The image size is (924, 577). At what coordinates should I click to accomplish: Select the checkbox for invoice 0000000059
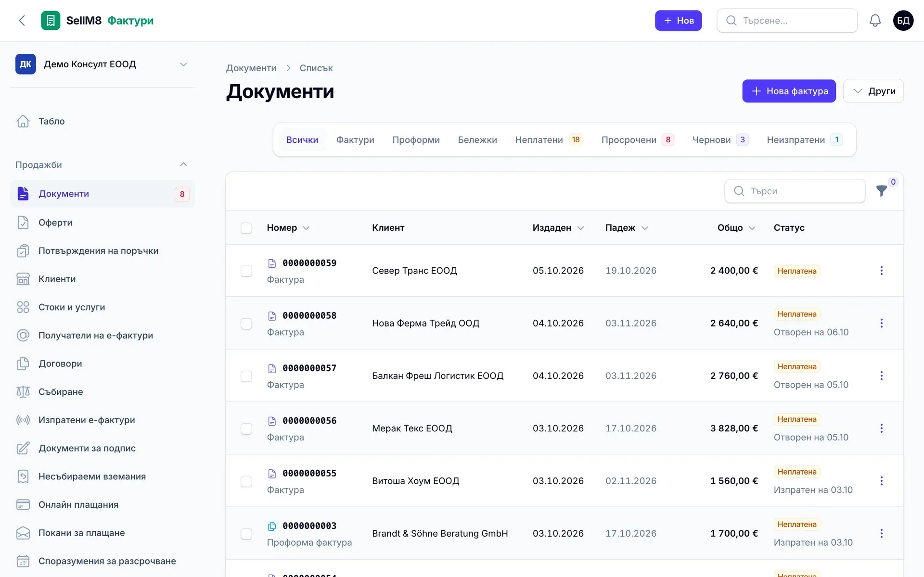pos(246,271)
